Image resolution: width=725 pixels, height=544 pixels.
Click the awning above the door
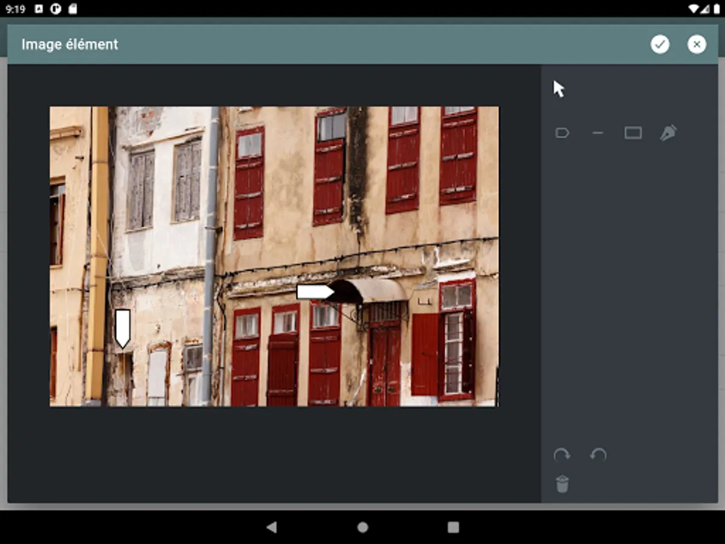pyautogui.click(x=375, y=290)
